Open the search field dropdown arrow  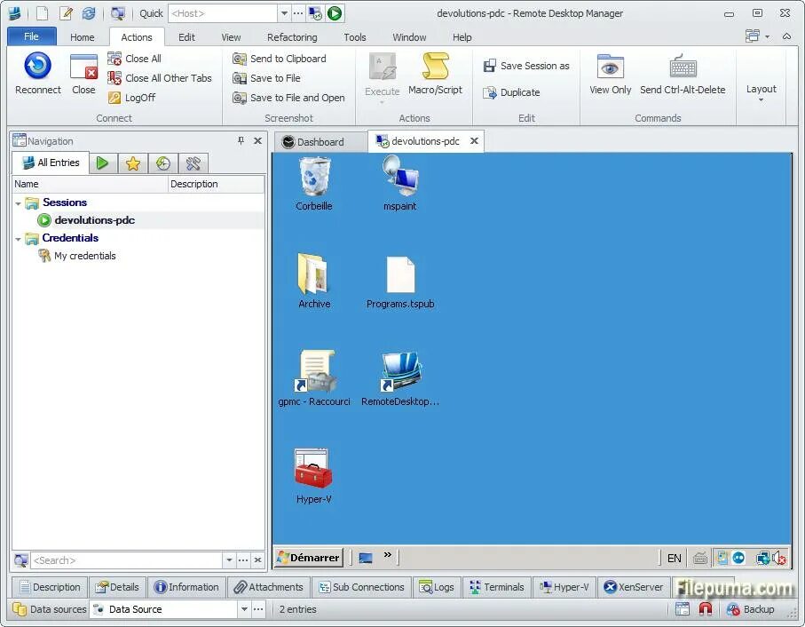tap(229, 560)
